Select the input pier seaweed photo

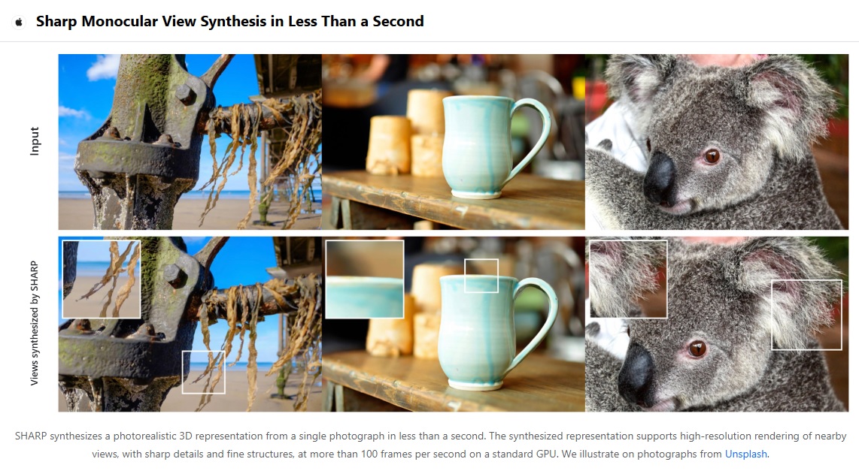[x=190, y=142]
